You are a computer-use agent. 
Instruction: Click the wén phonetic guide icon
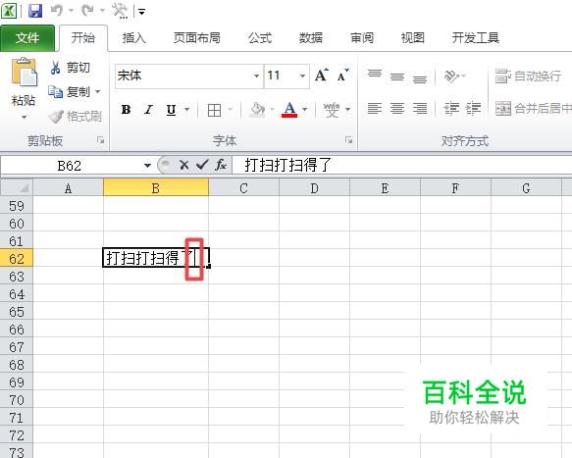click(332, 110)
